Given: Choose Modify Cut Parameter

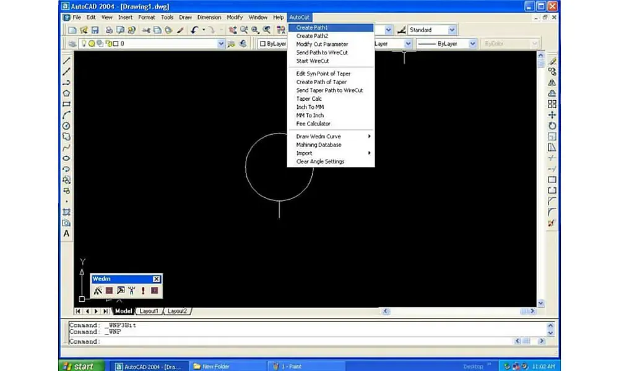Looking at the screenshot, I should pyautogui.click(x=331, y=44).
